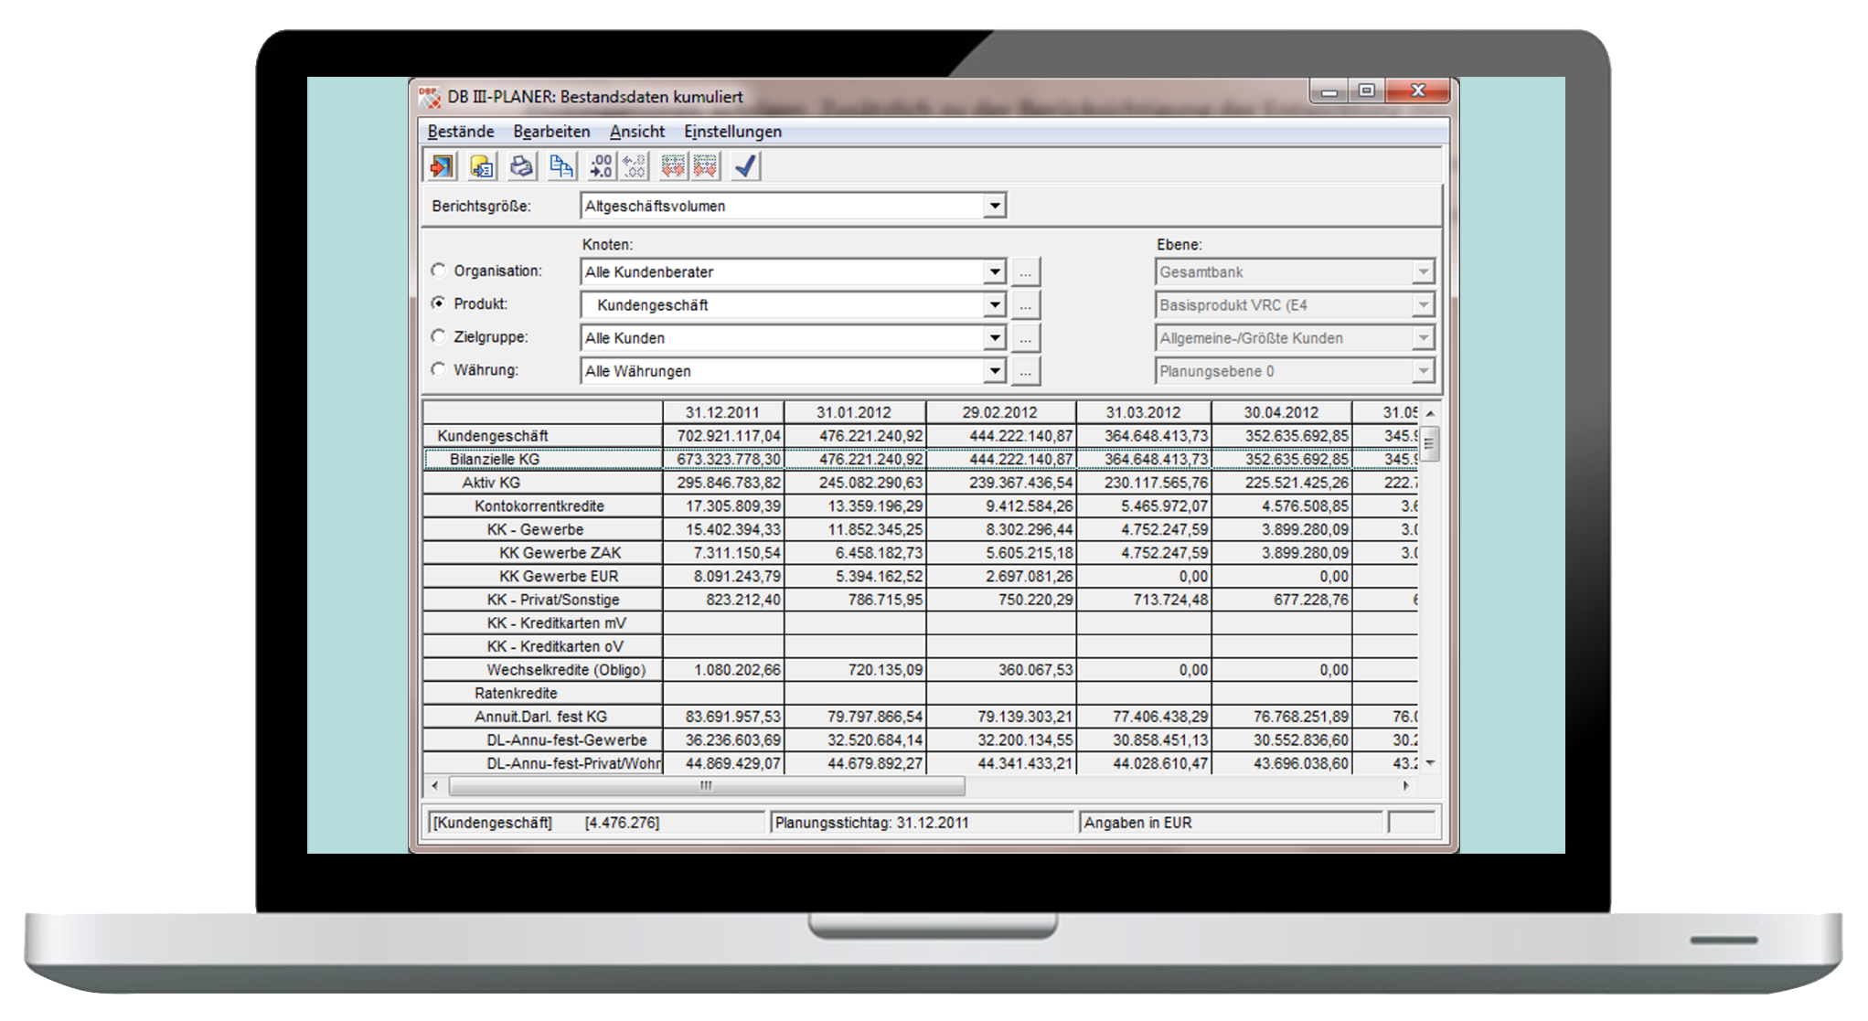1868x1021 pixels.
Task: Click the horizontal scrollbar thumb under table
Action: pyautogui.click(x=706, y=786)
